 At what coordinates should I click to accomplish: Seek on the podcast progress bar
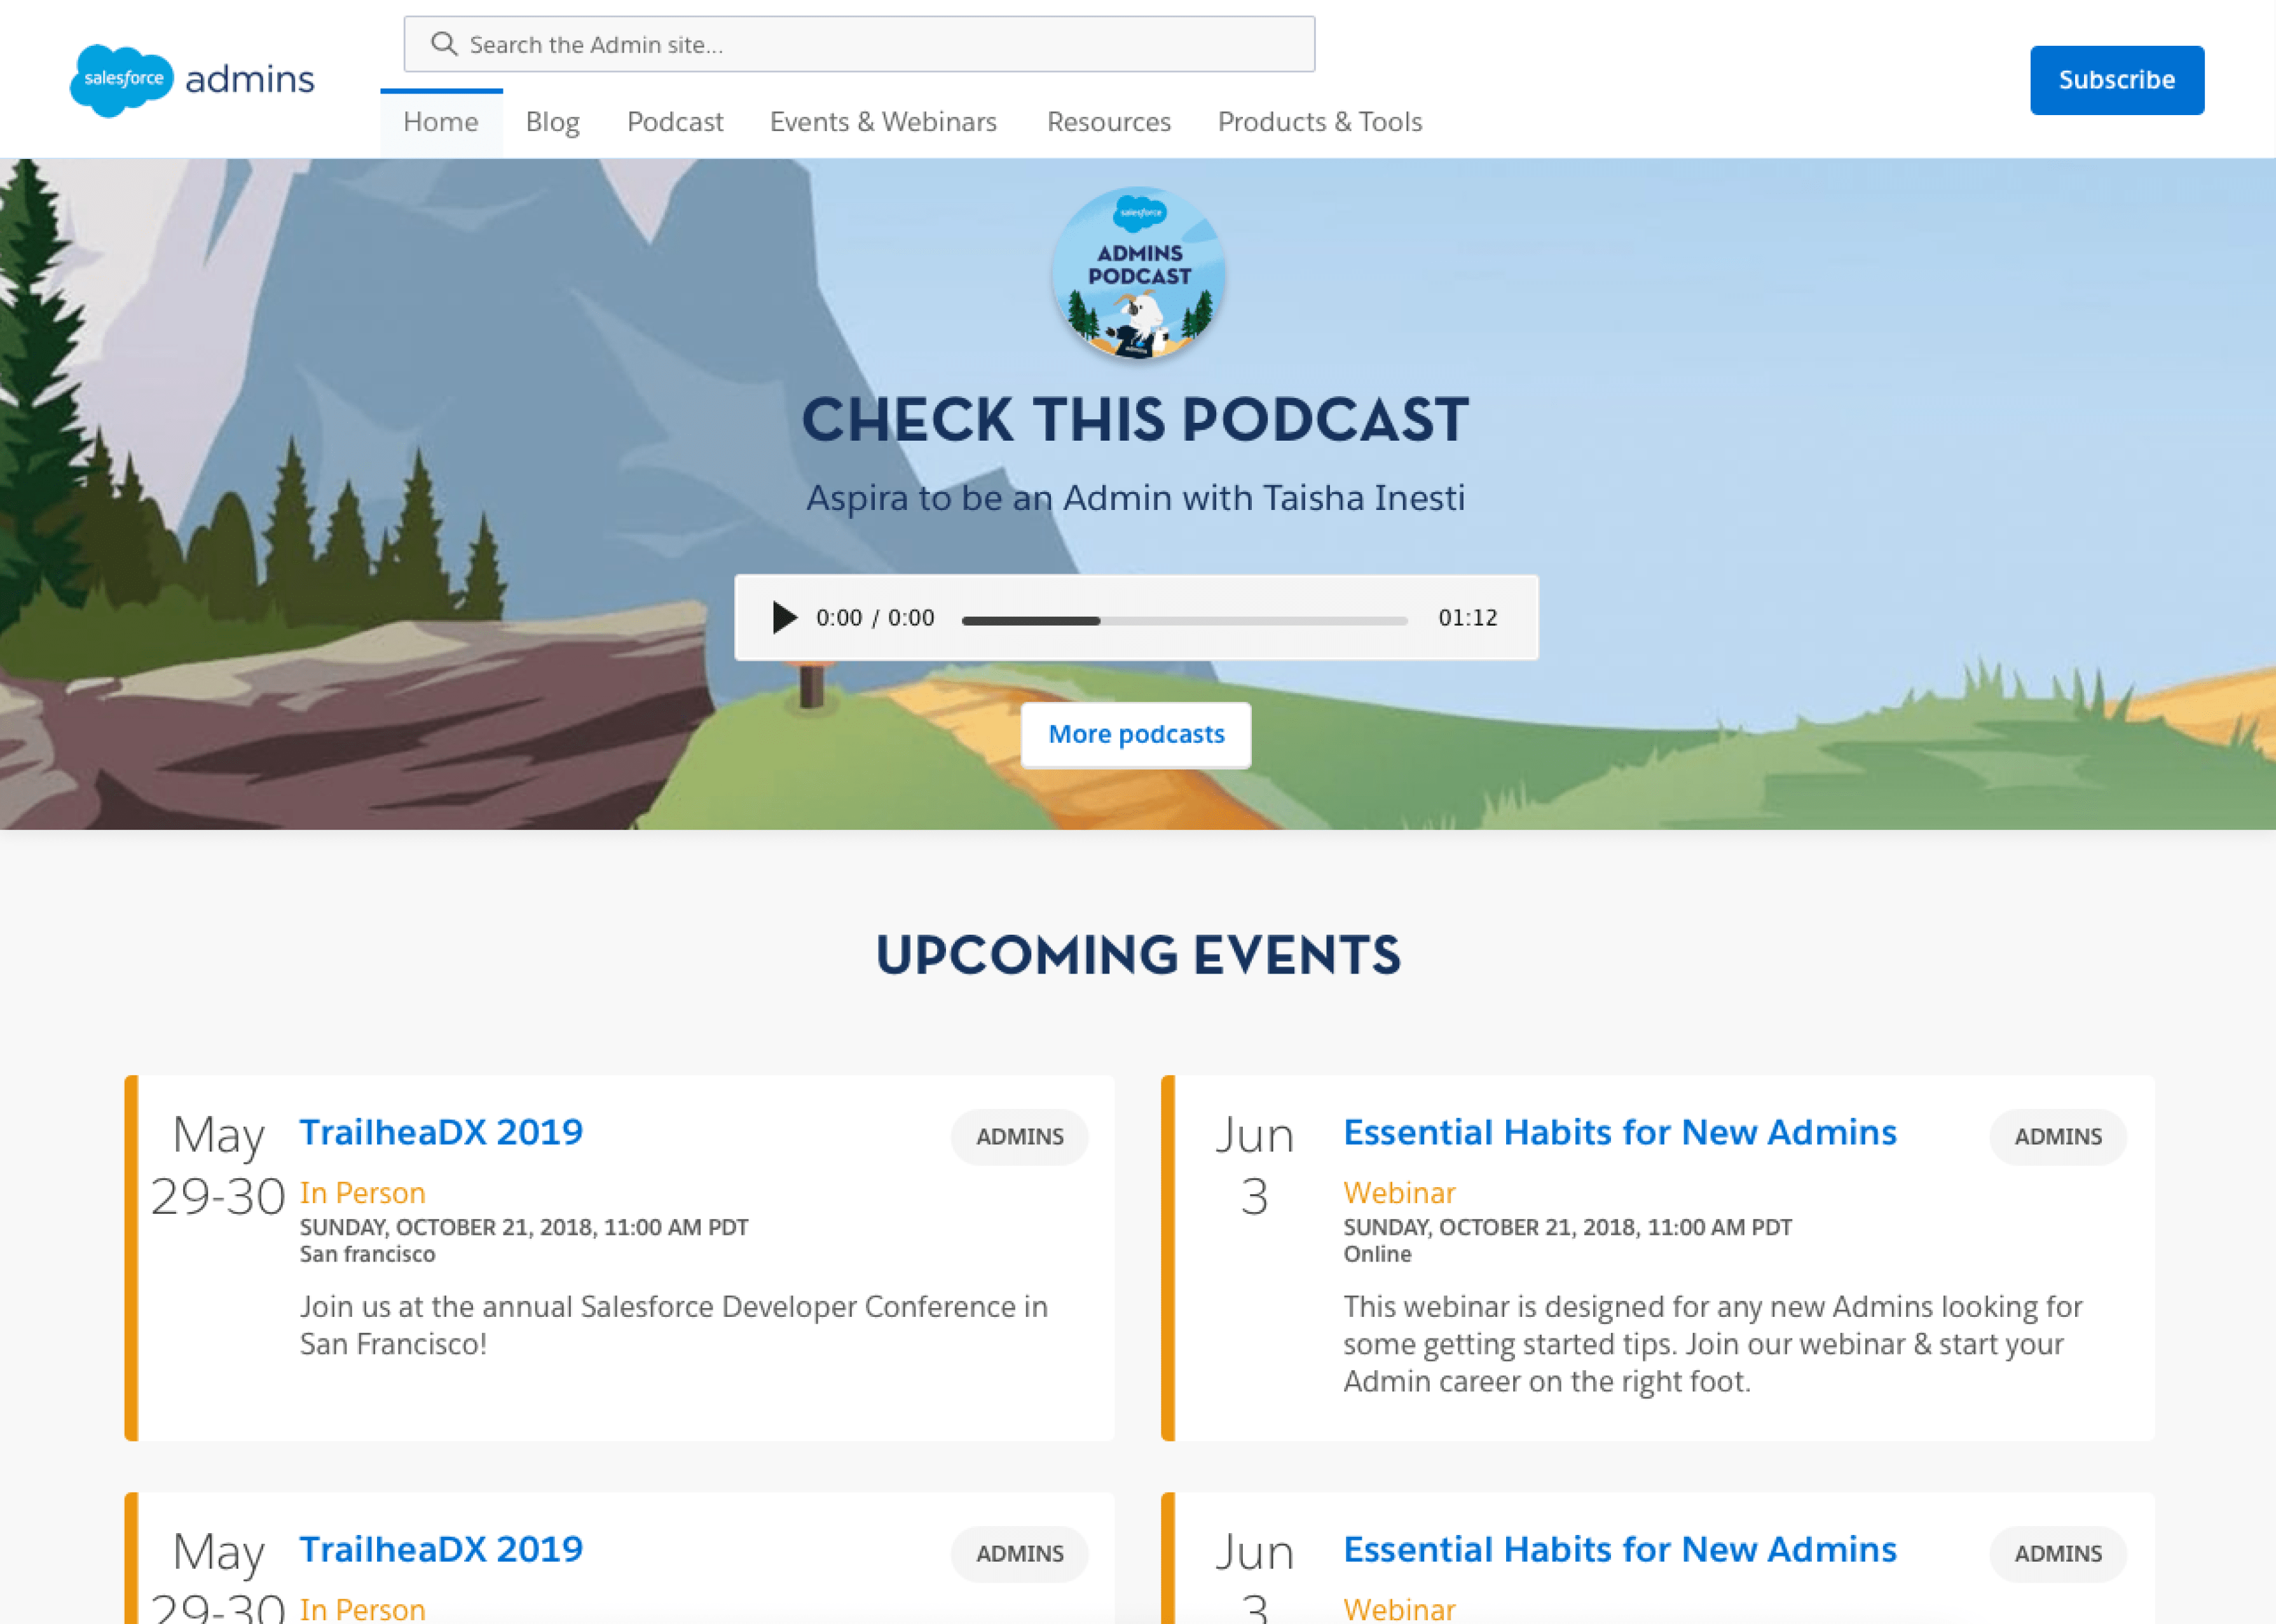1184,621
